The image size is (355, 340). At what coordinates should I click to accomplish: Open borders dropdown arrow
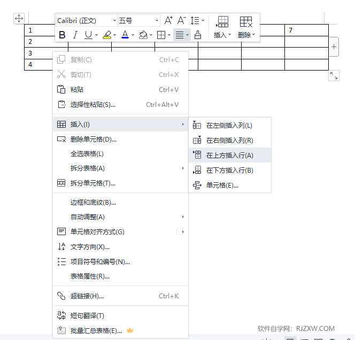click(x=169, y=35)
